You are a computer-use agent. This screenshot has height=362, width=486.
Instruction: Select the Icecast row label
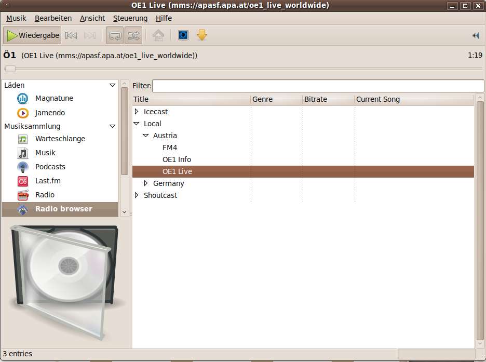click(x=156, y=112)
